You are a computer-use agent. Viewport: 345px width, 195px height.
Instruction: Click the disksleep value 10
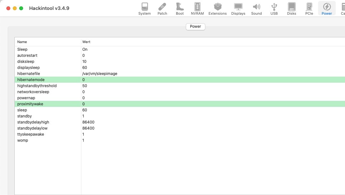(x=84, y=62)
